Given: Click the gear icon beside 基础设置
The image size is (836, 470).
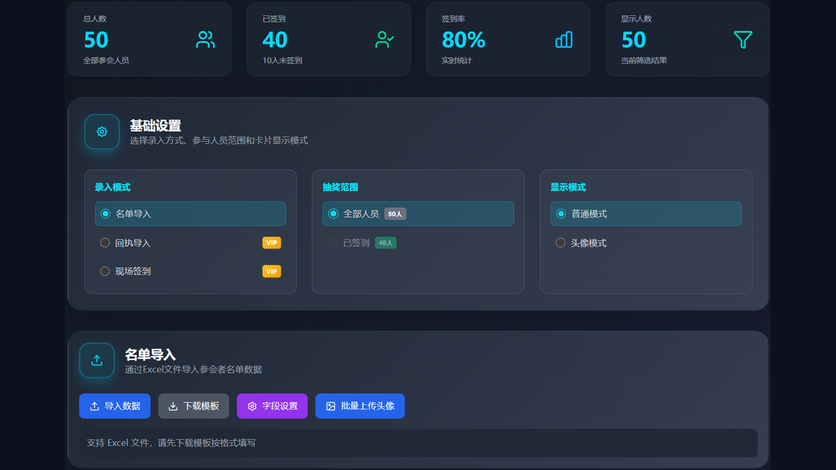Looking at the screenshot, I should tap(102, 132).
